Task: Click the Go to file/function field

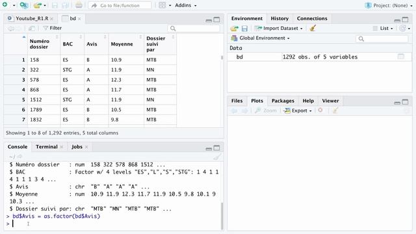Action: 120,5
